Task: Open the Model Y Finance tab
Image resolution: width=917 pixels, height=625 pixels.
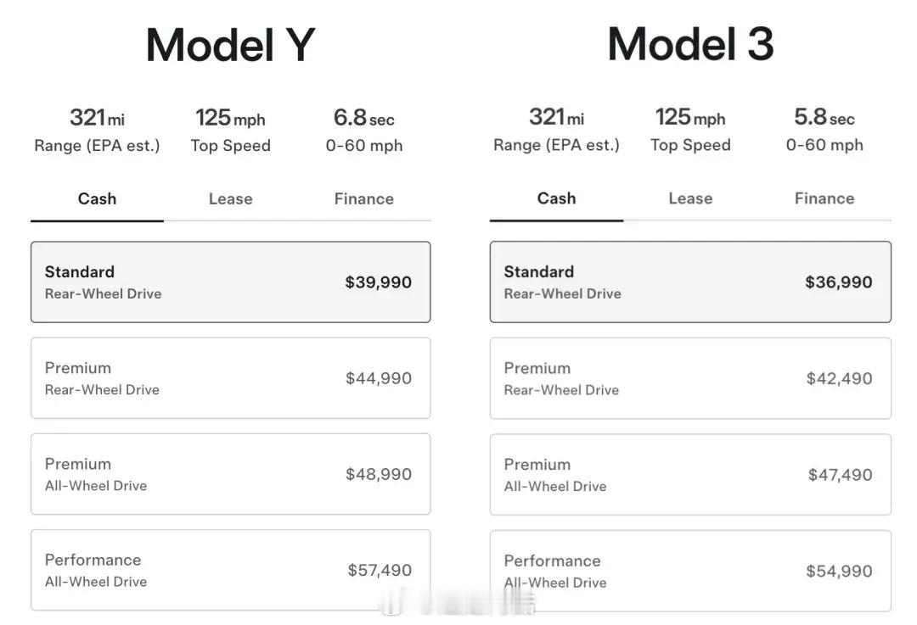Action: click(x=363, y=199)
